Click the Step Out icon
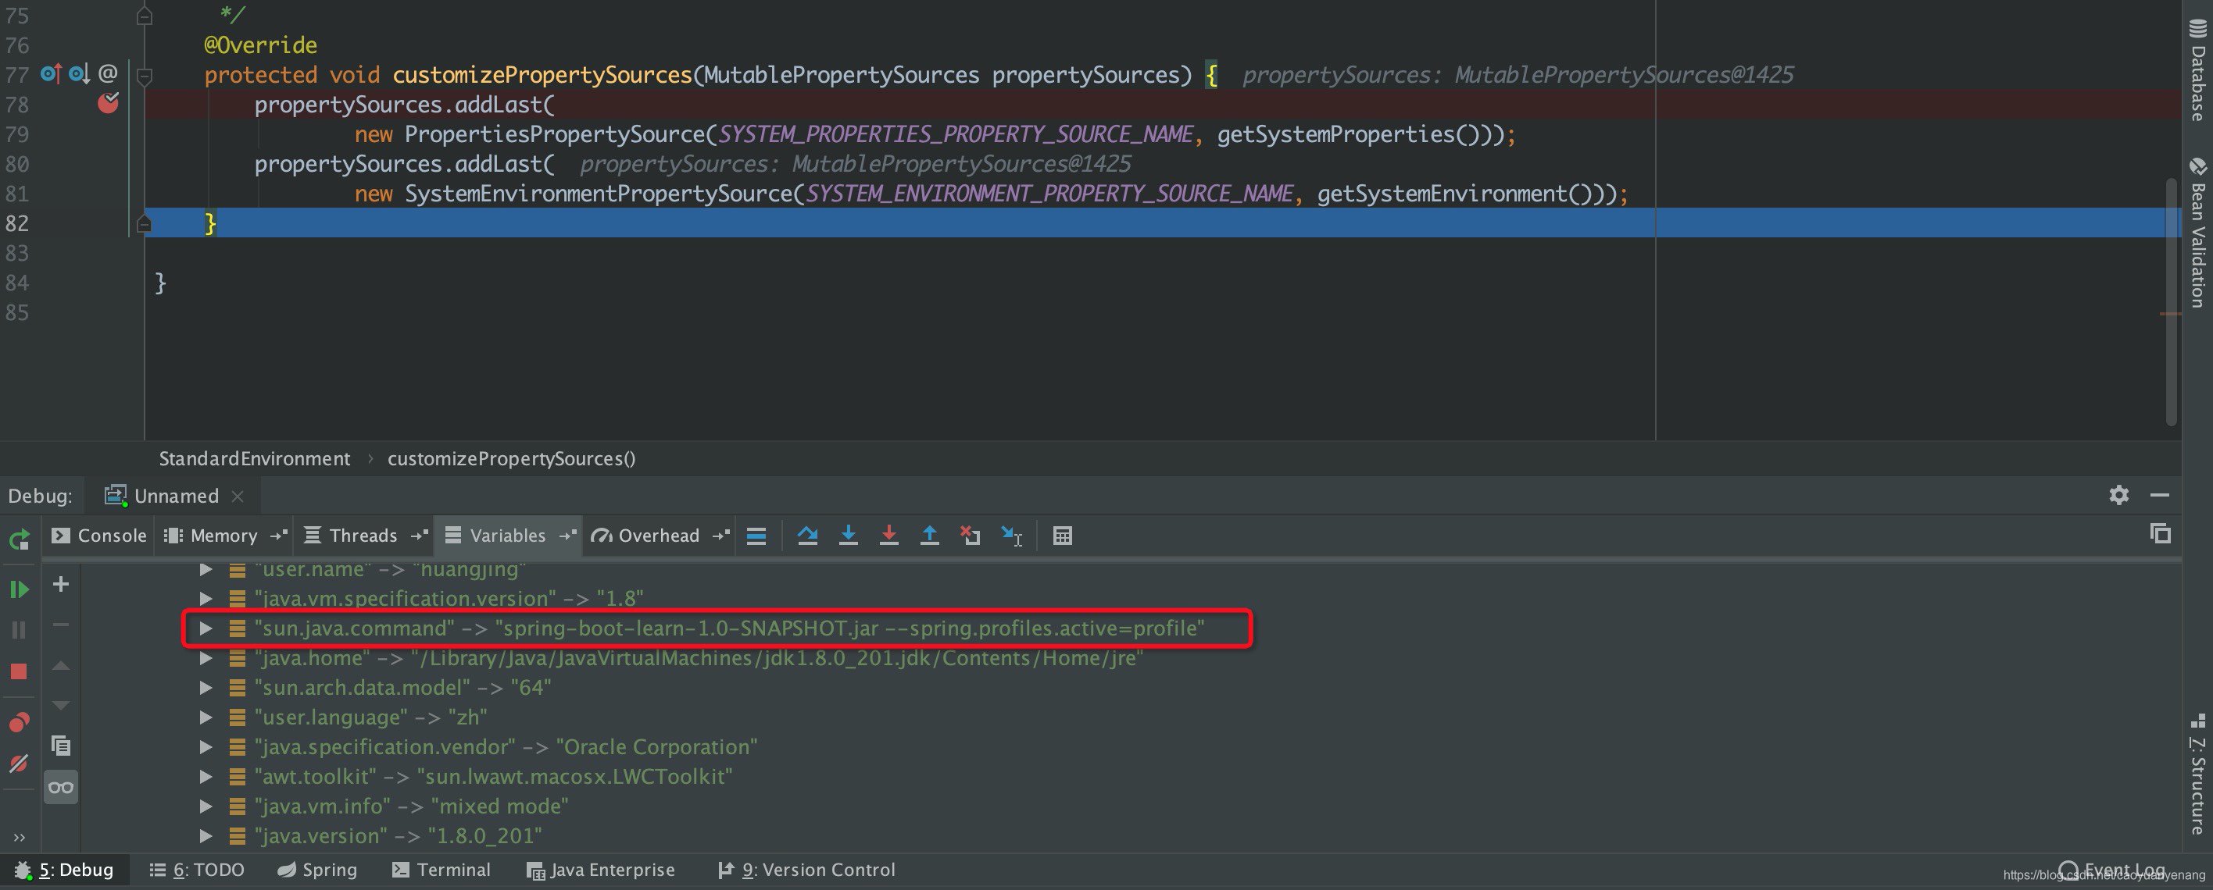Image resolution: width=2213 pixels, height=890 pixels. click(930, 536)
